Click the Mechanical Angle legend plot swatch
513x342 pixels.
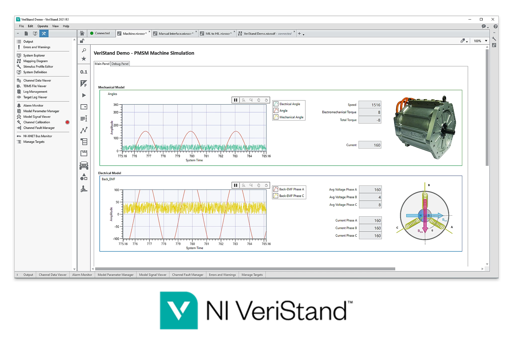276,117
